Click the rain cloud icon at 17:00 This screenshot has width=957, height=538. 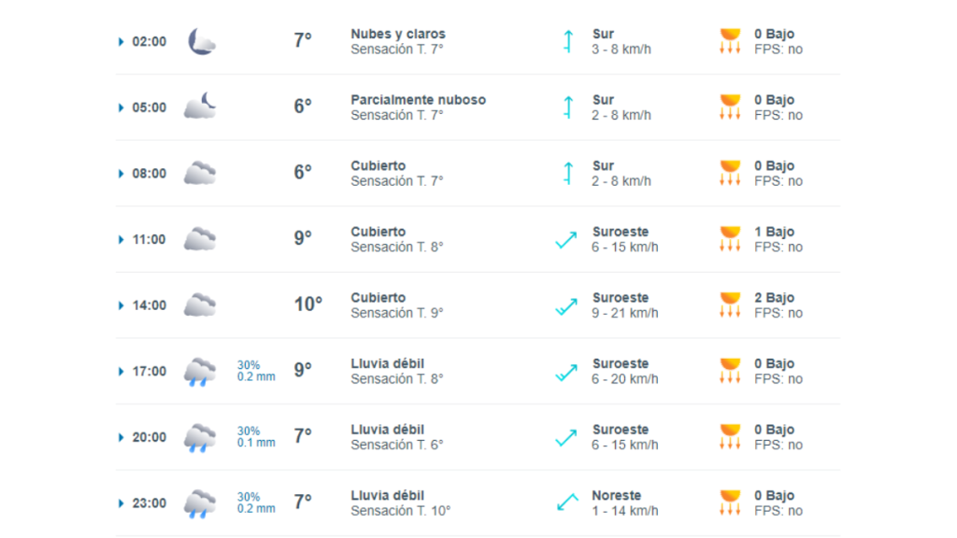pyautogui.click(x=200, y=372)
